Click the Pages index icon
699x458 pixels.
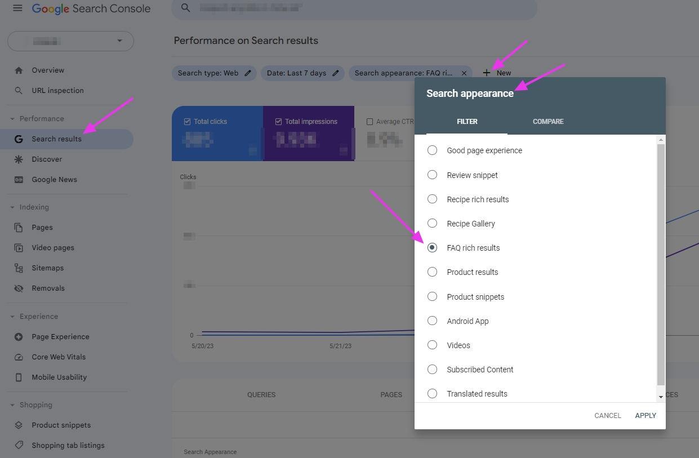(19, 228)
